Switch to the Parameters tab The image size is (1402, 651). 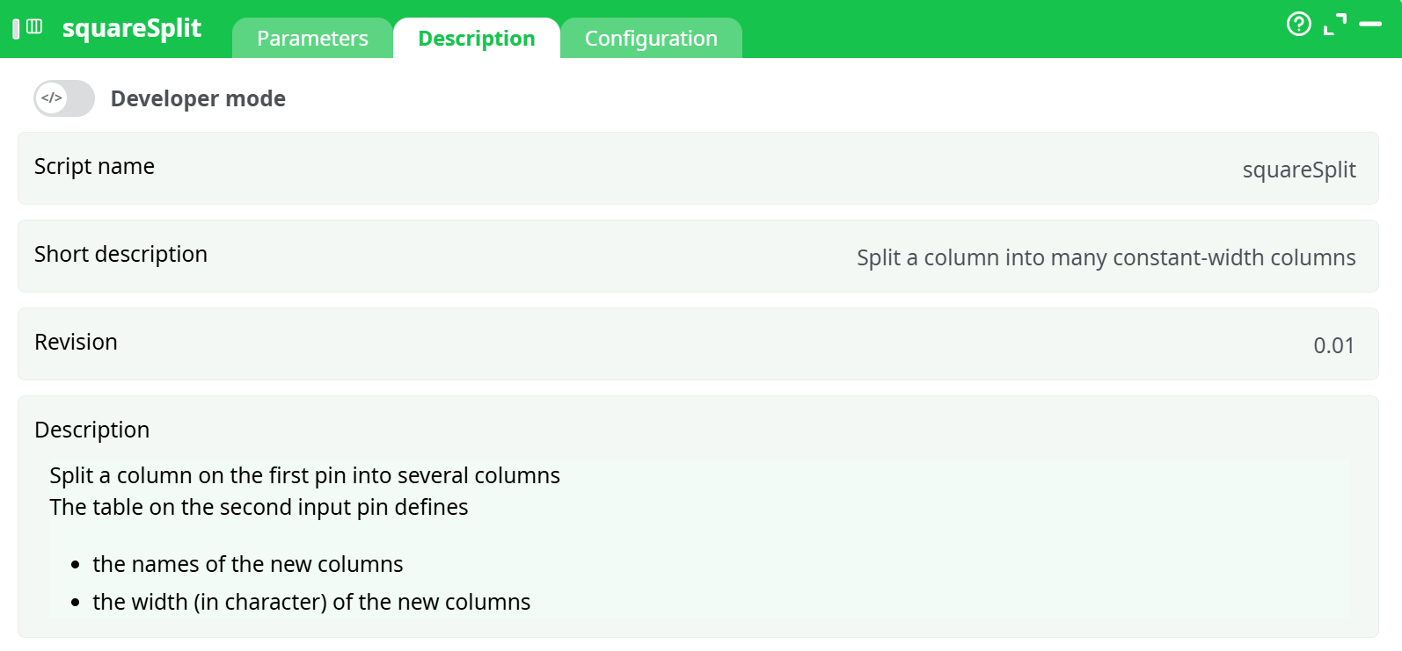(312, 39)
